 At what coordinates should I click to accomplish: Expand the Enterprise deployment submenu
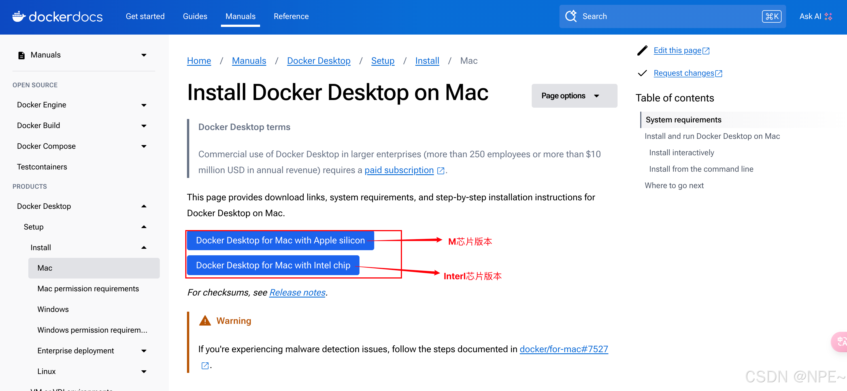coord(144,351)
